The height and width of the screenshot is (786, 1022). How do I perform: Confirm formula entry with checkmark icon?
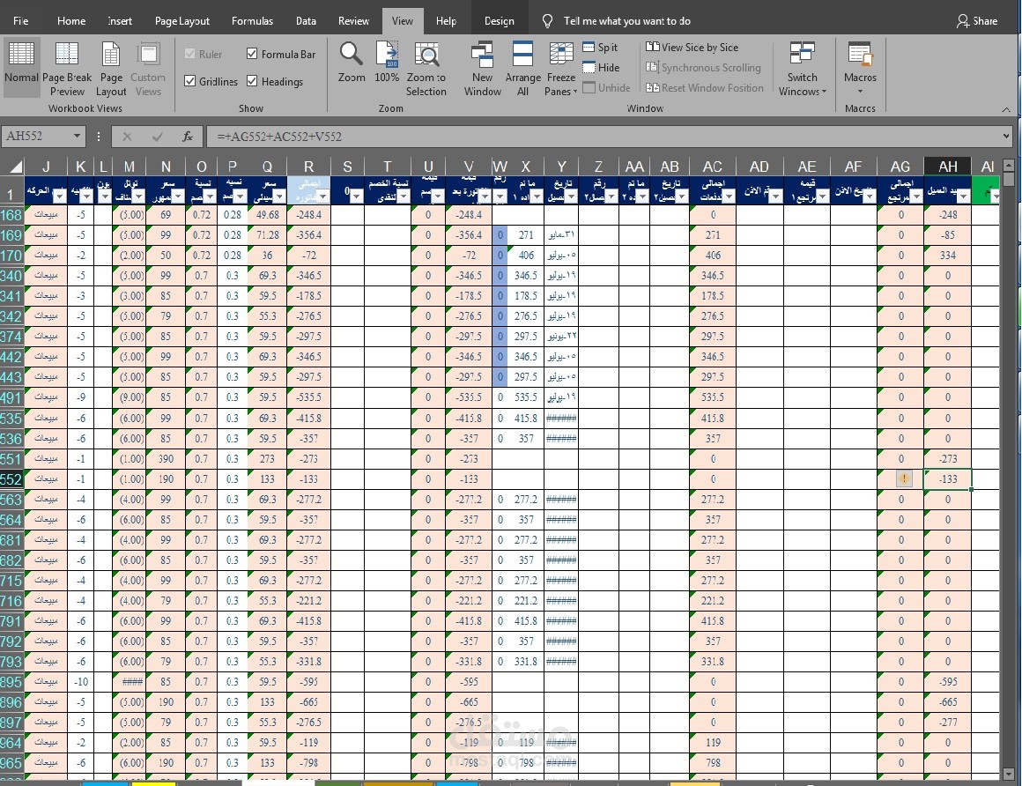click(157, 137)
